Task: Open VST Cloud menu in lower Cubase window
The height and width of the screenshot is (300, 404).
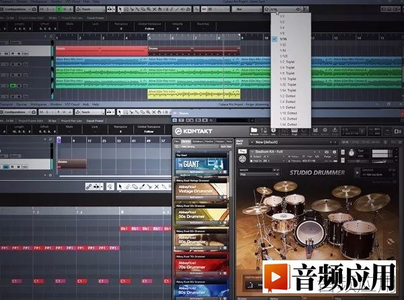Action: coord(72,104)
